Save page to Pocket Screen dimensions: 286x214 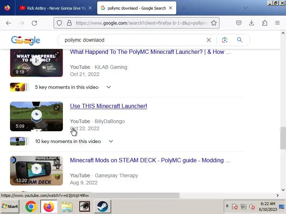pyautogui.click(x=239, y=23)
